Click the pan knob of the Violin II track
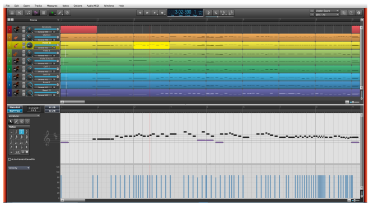This screenshot has width=369, height=206. (x=30, y=45)
